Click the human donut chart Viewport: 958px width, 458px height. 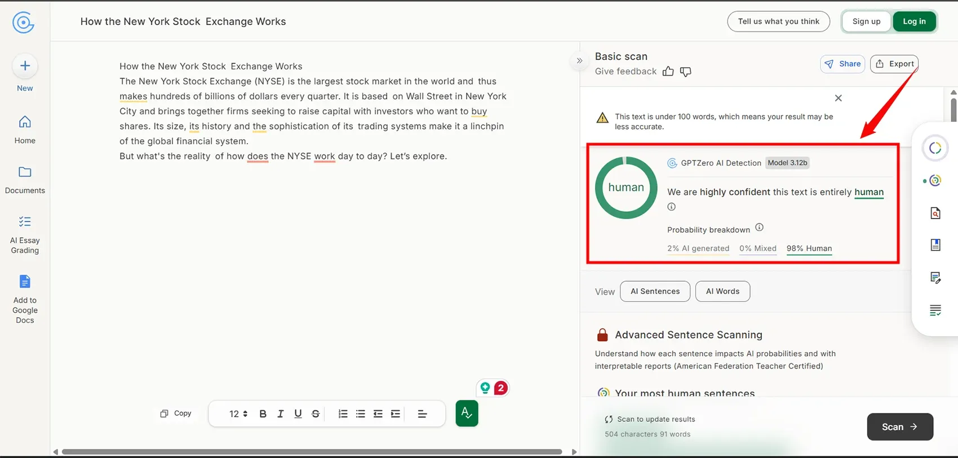click(626, 188)
